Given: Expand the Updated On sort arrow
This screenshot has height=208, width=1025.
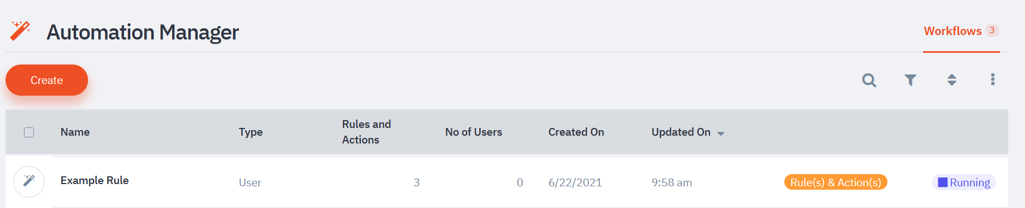Looking at the screenshot, I should (721, 133).
